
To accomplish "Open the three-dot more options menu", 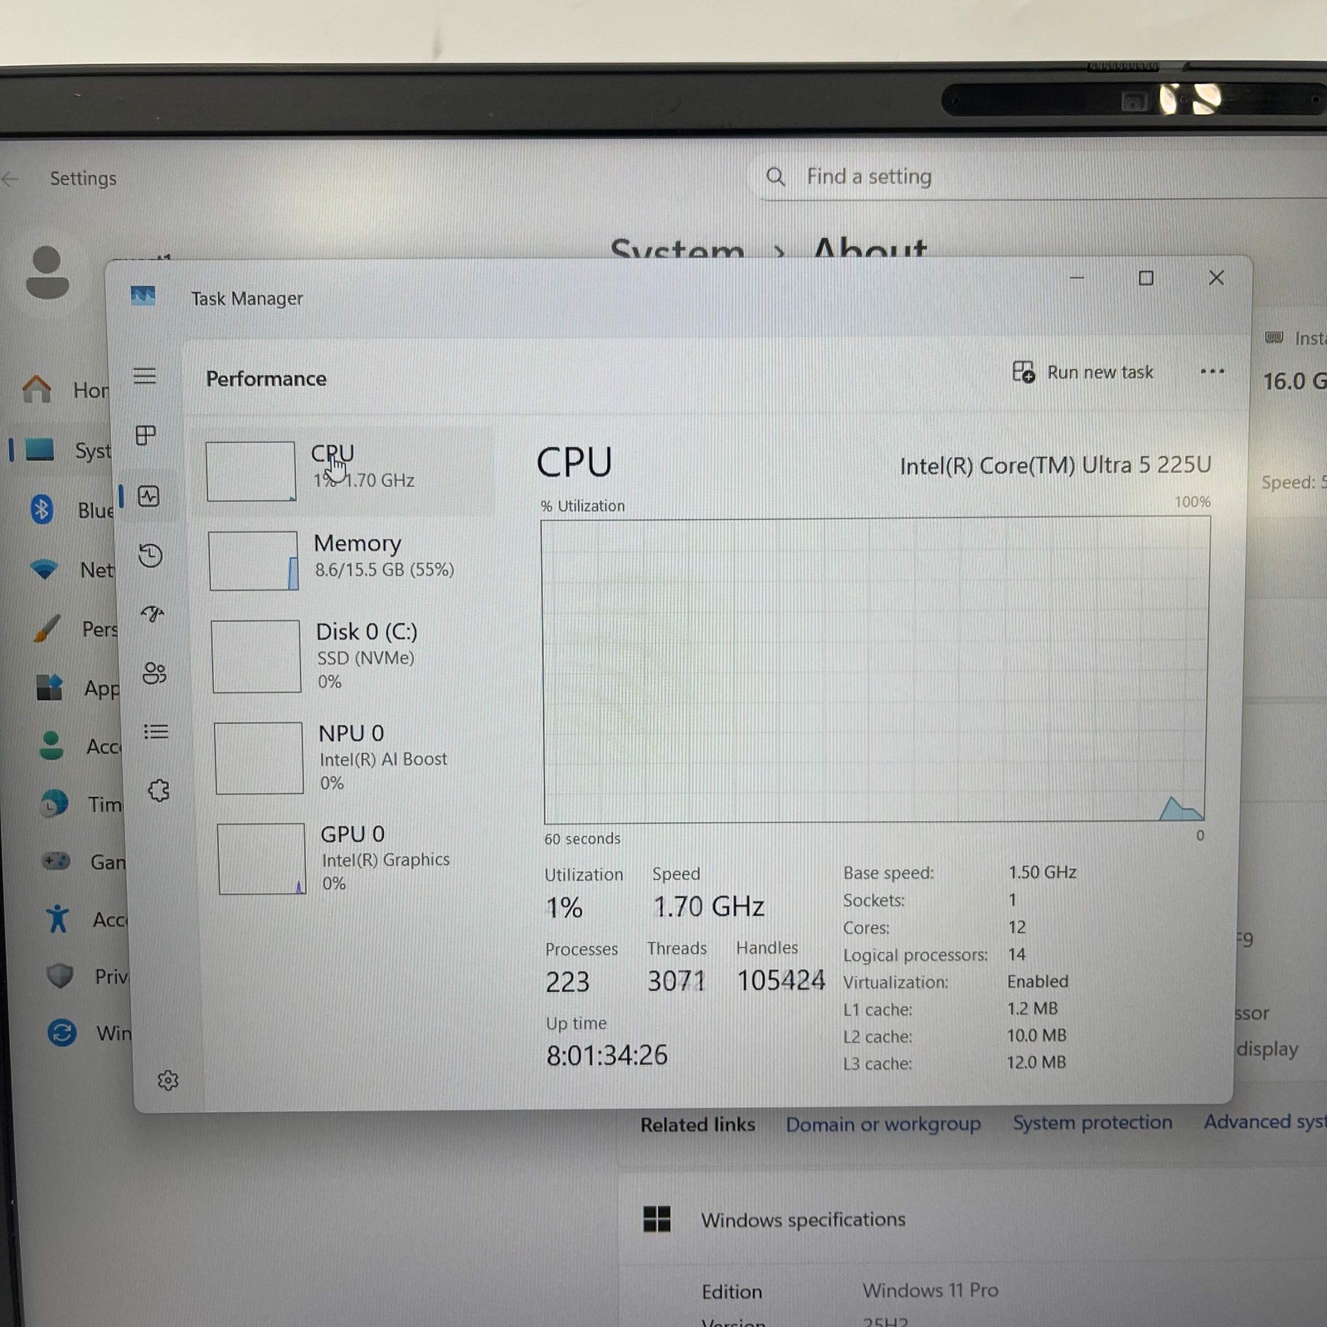I will coord(1212,372).
